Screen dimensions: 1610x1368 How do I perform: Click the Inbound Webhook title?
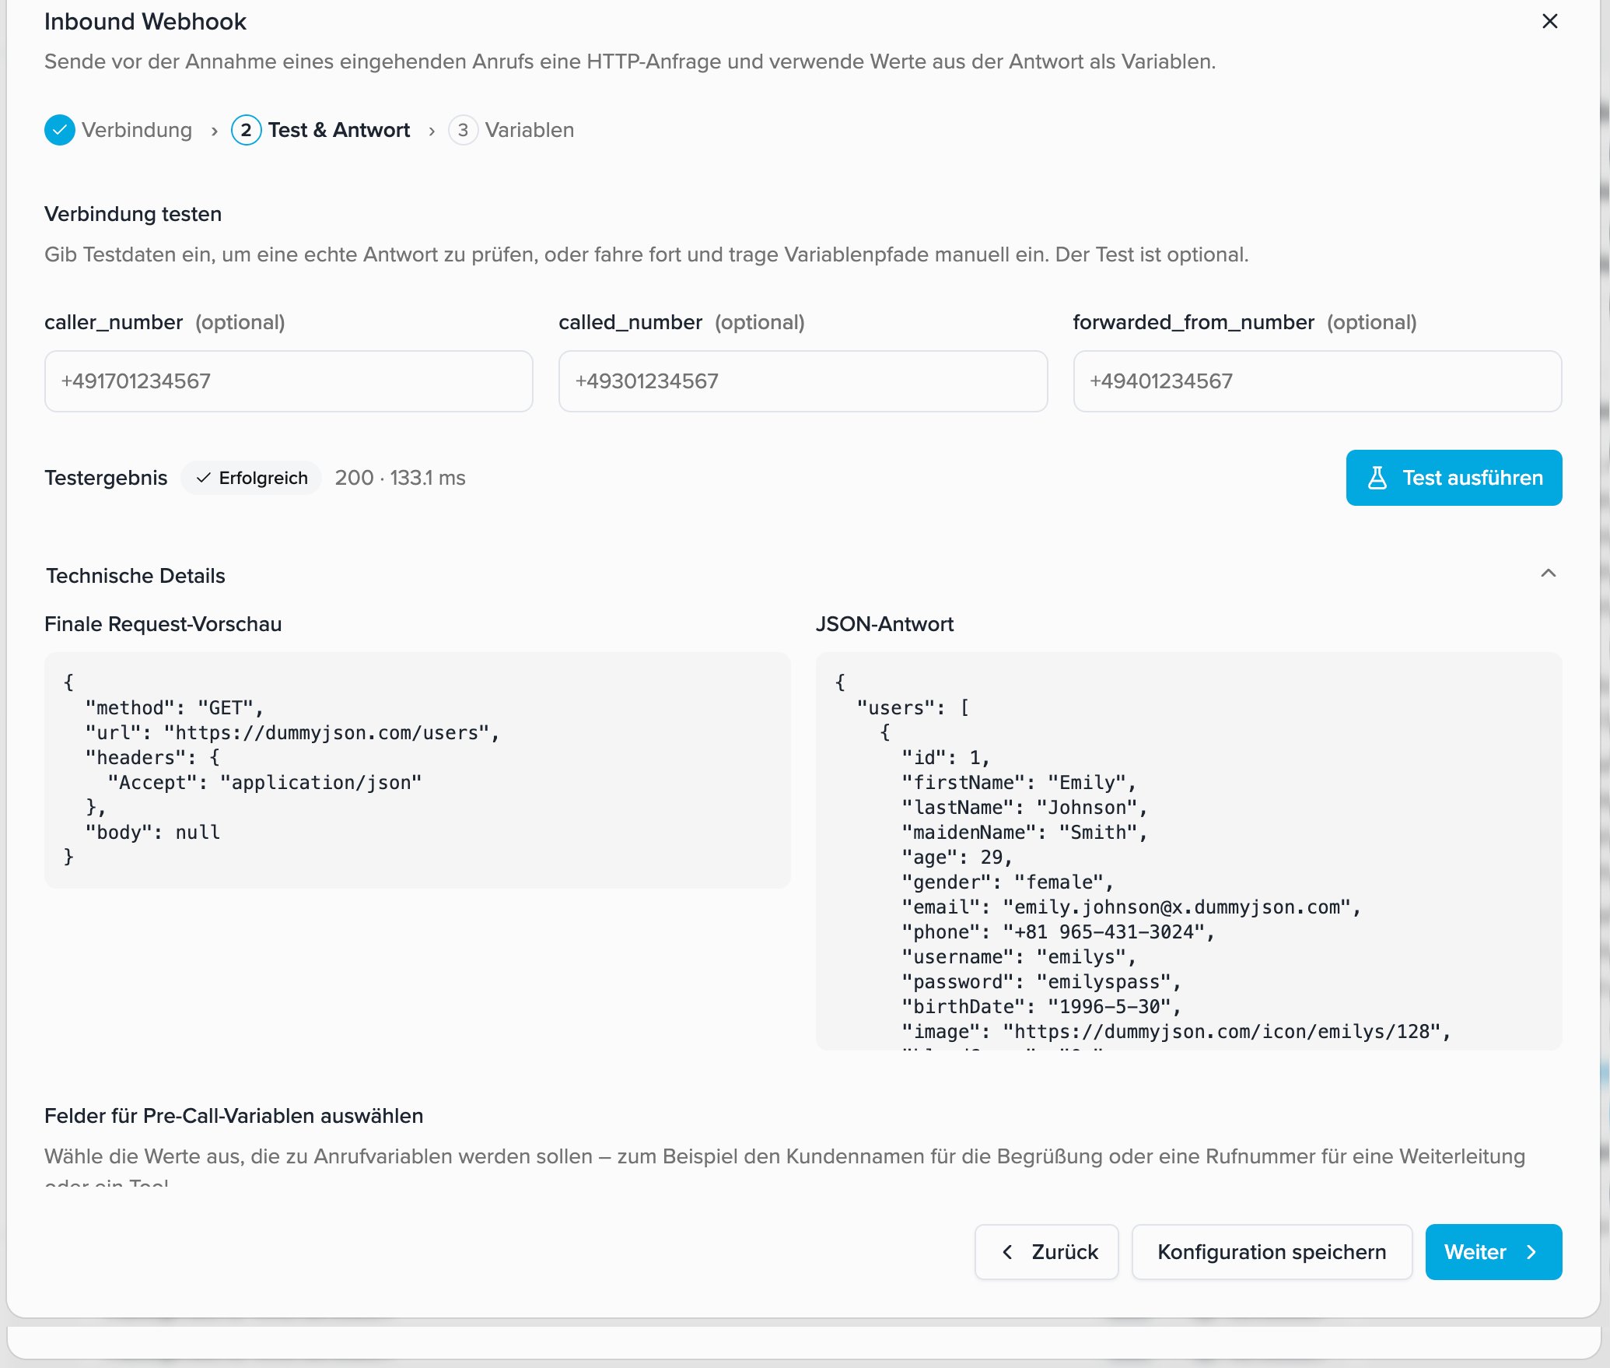[145, 22]
